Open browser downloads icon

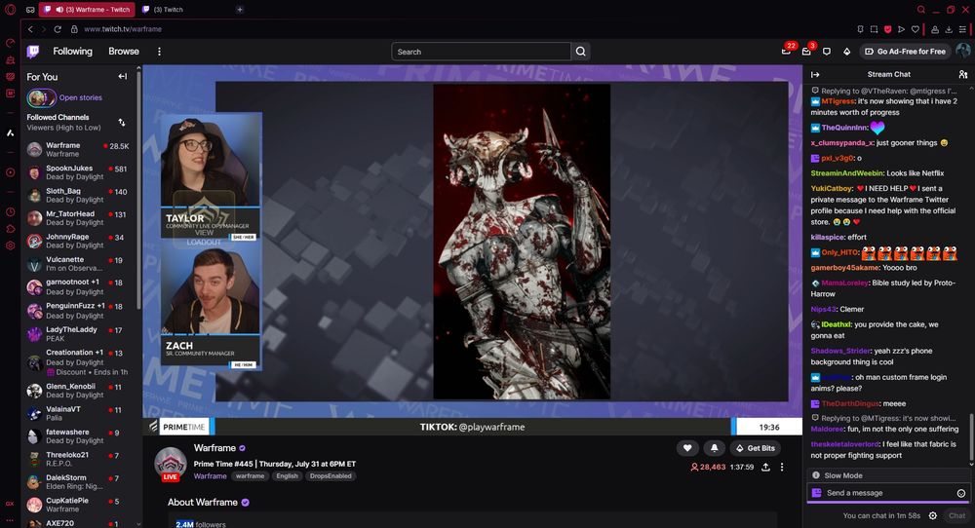(949, 29)
